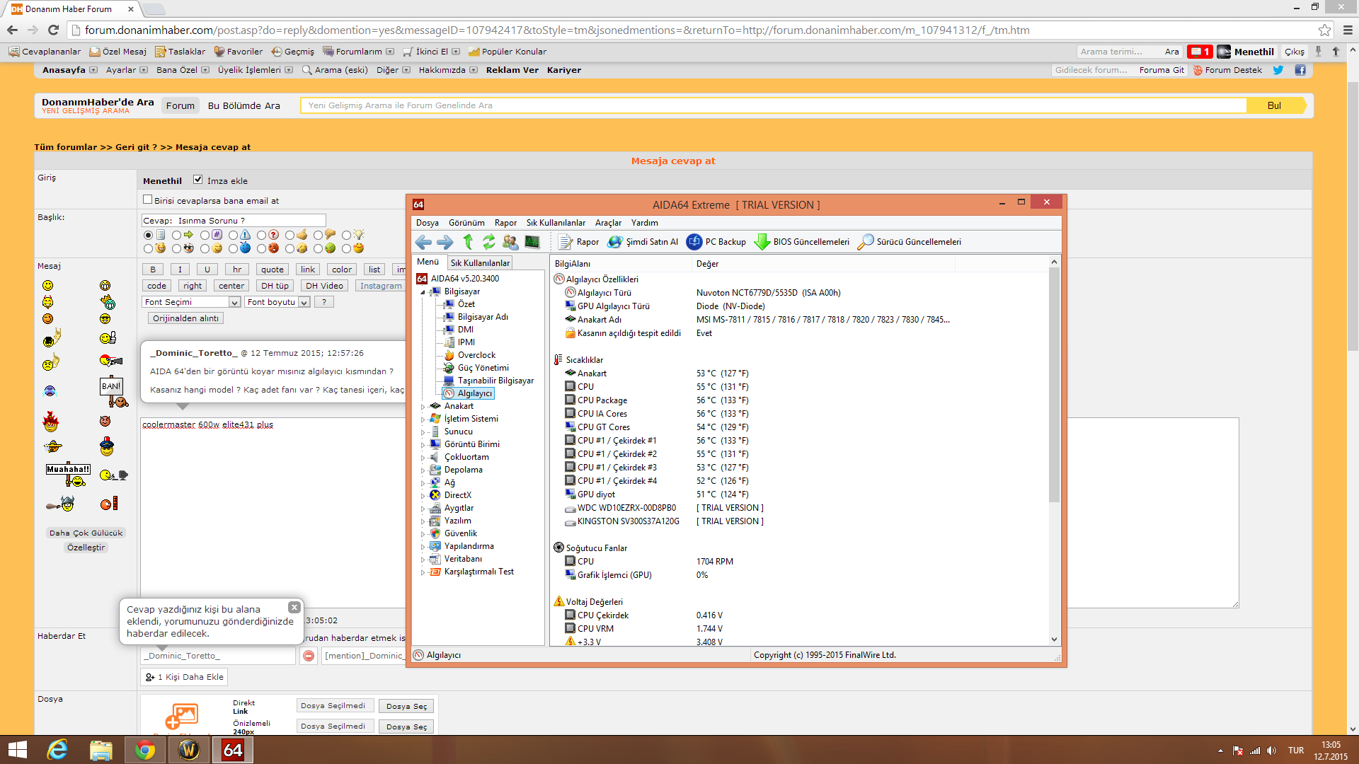The width and height of the screenshot is (1359, 764).
Task: Uncheck the İmza ekle checkbox
Action: pos(198,180)
